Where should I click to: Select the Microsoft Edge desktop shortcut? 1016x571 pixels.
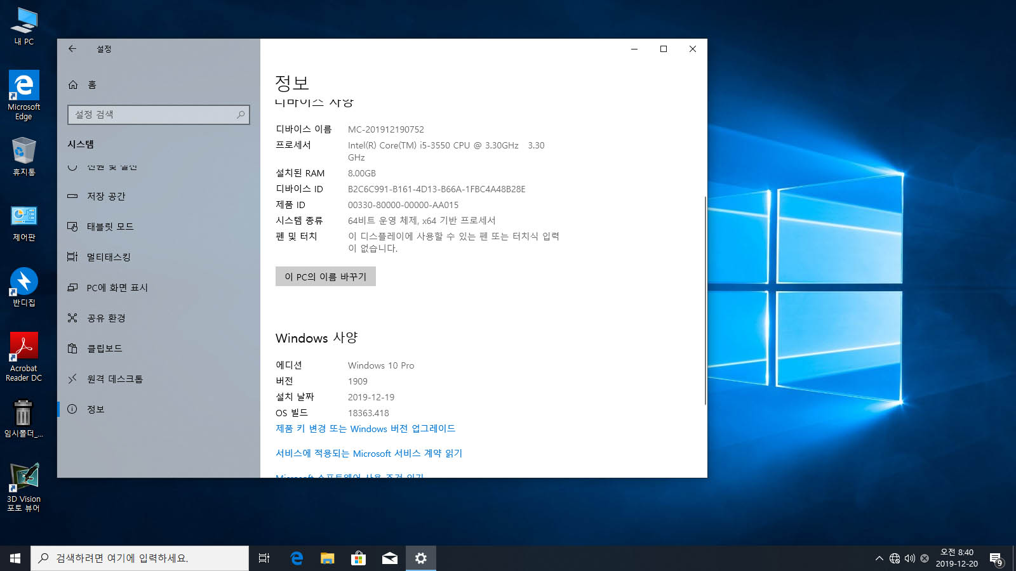(x=24, y=95)
